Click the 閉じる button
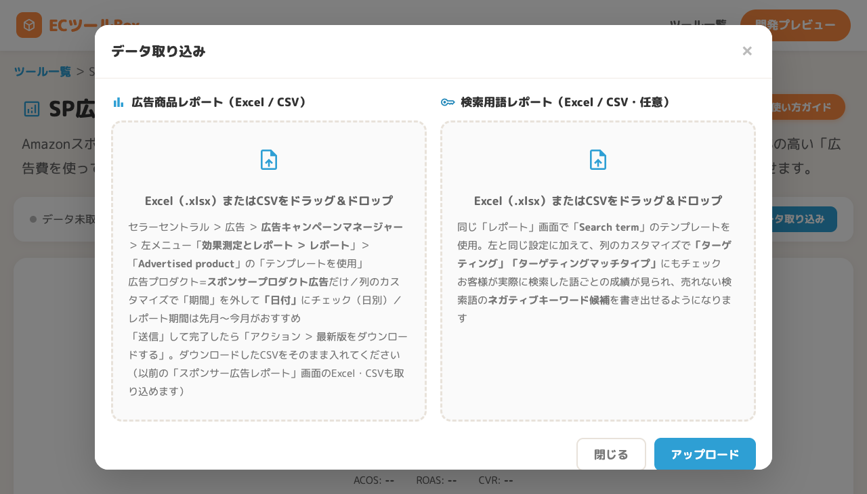The width and height of the screenshot is (867, 494). click(611, 454)
